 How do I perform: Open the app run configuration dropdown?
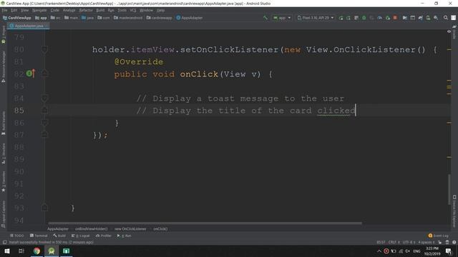281,18
